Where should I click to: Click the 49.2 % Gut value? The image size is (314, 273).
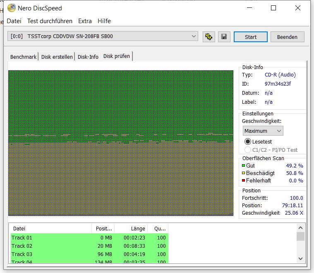coord(295,165)
